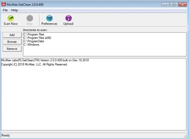The height and width of the screenshot is (139, 189).
Task: Select C:\Program Files (x86) entry
Action: click(x=37, y=38)
